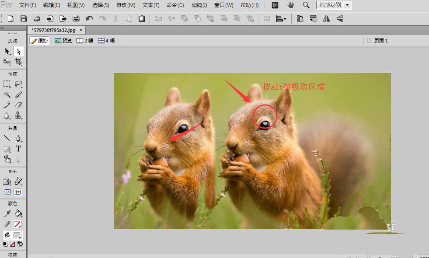429x258 pixels.
Task: Select the Eraser tool
Action: coord(18,105)
